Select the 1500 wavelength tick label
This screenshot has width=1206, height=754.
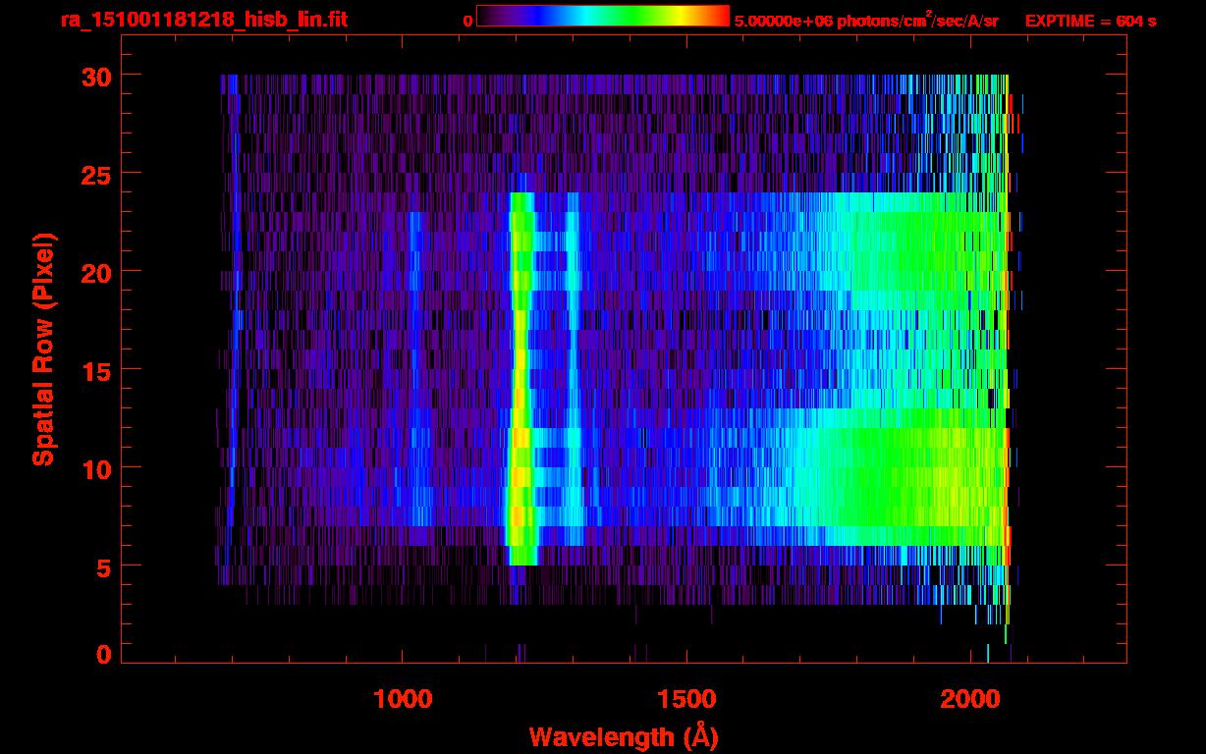pos(686,699)
